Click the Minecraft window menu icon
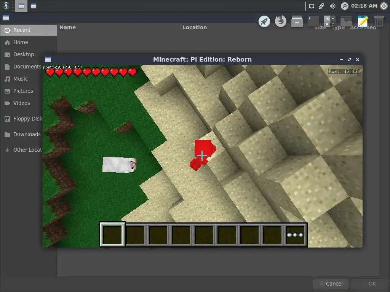This screenshot has height=292, width=390. pyautogui.click(x=48, y=60)
